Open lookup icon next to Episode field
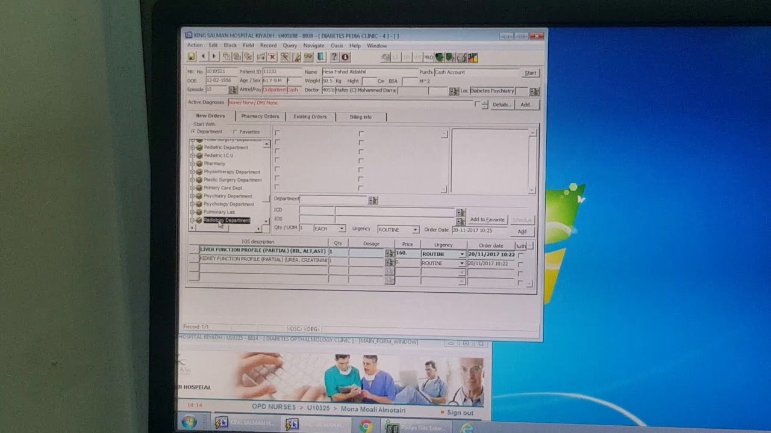 click(233, 90)
